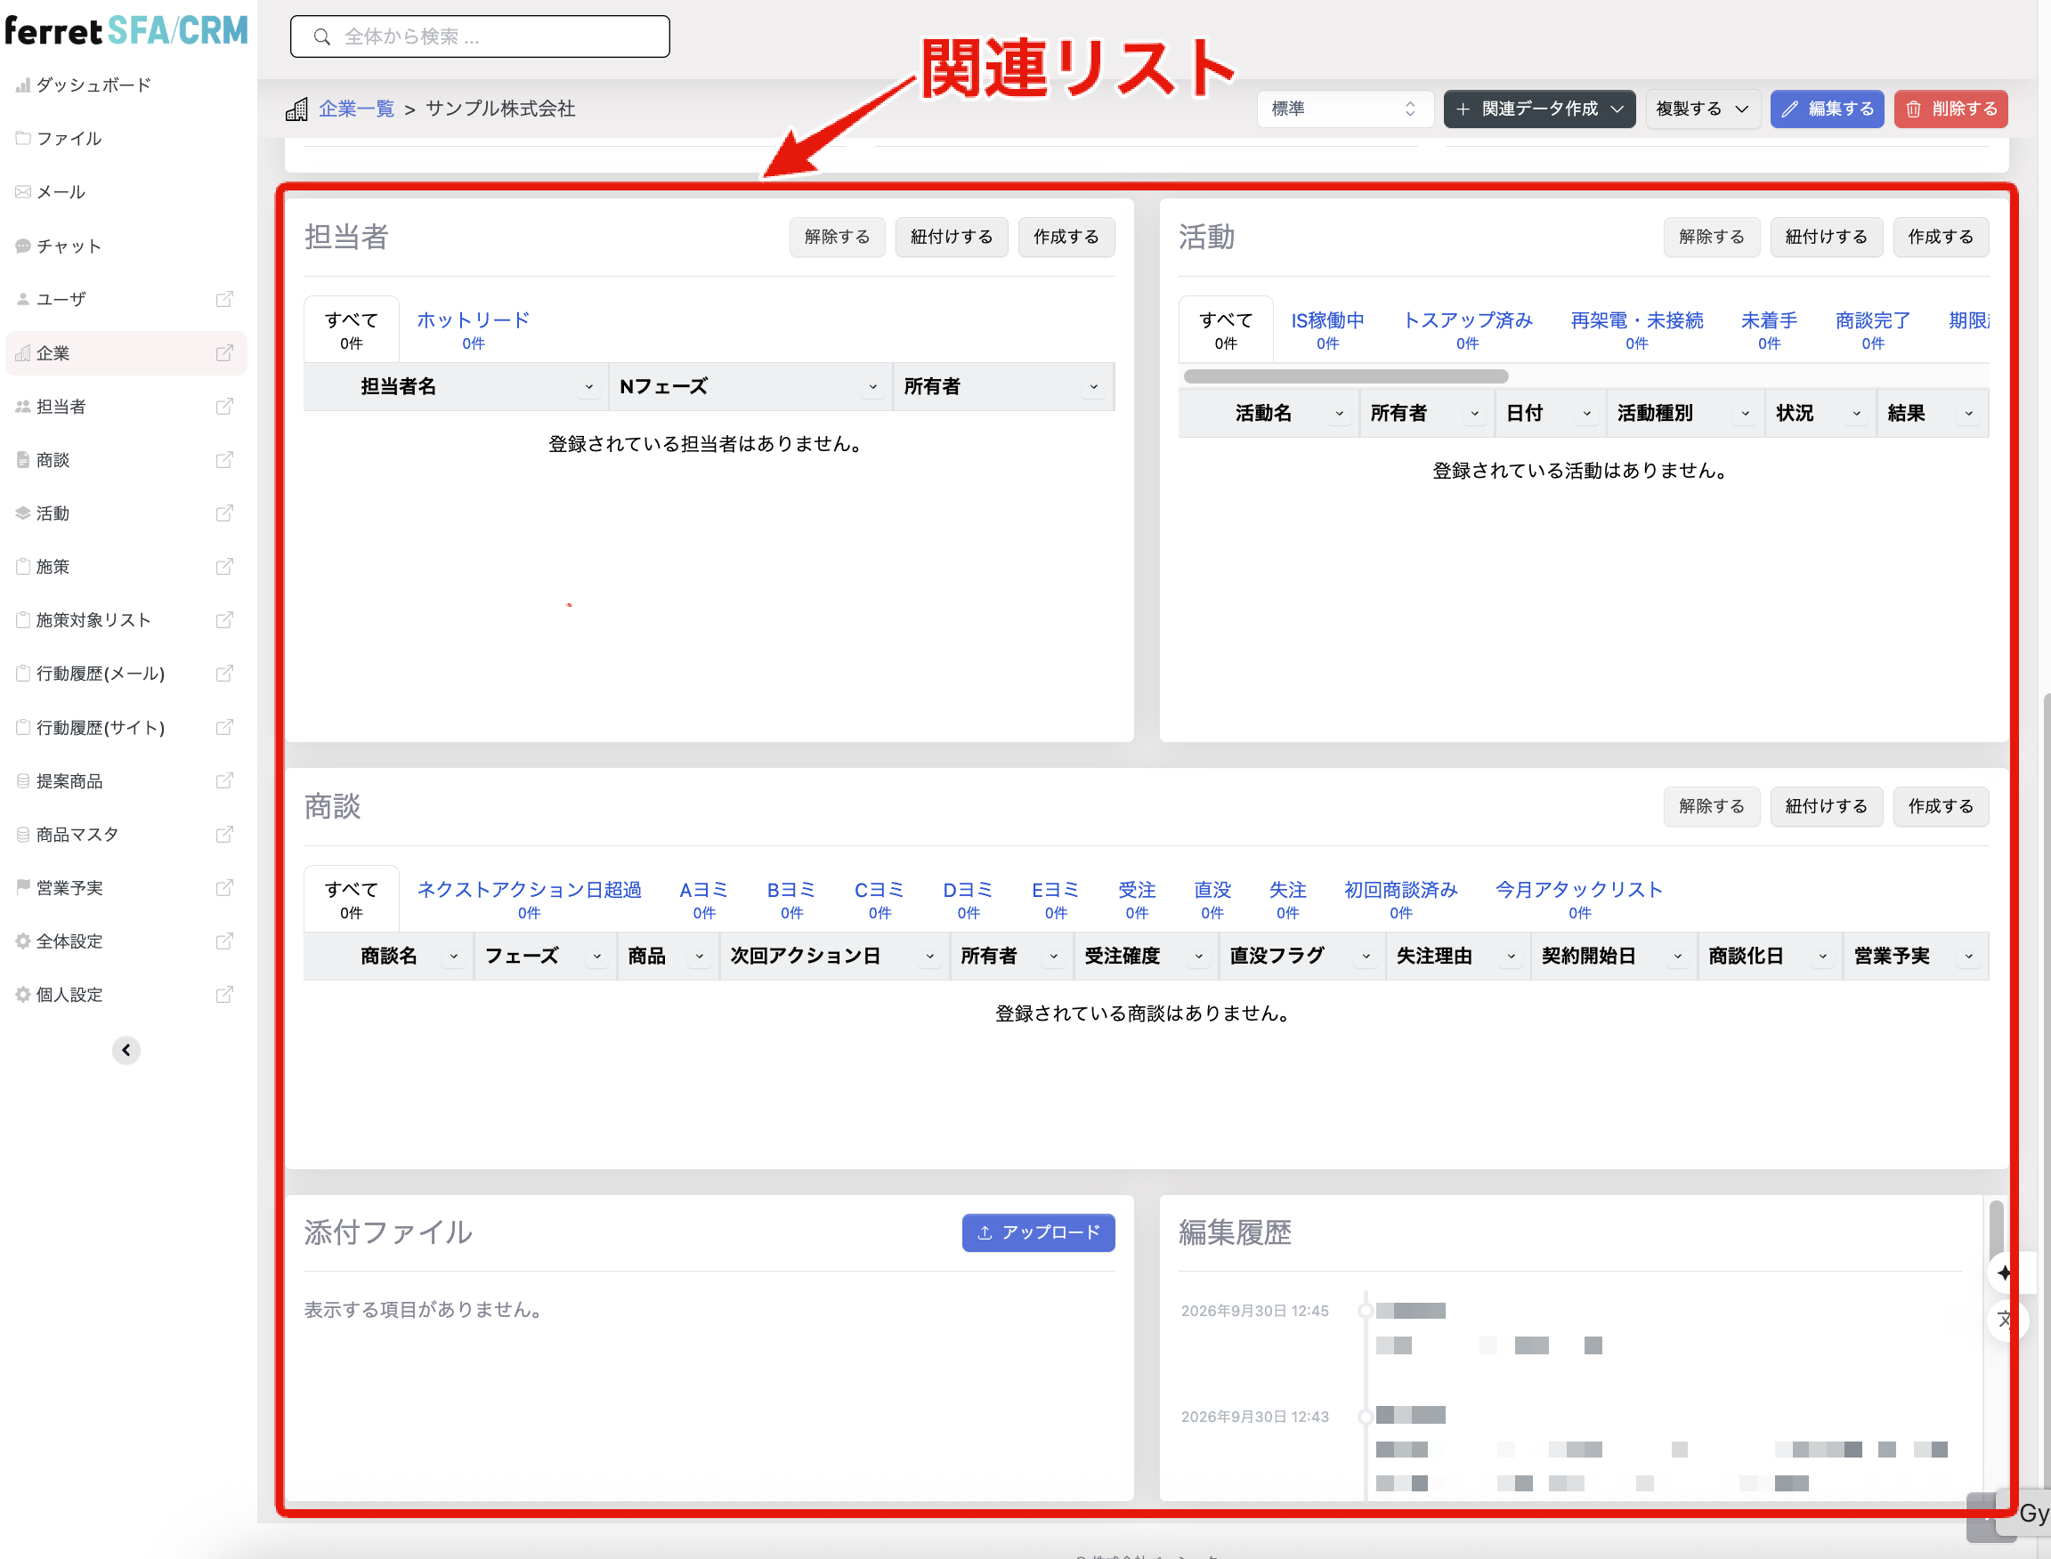Open external link icon beside 個人設定

[x=223, y=995]
